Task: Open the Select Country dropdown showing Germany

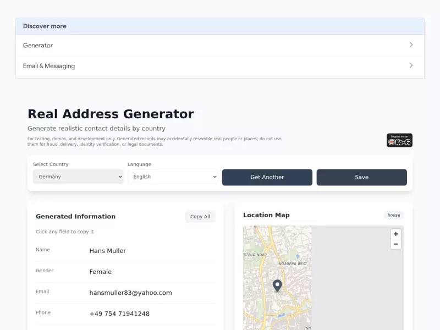Action: tap(78, 177)
